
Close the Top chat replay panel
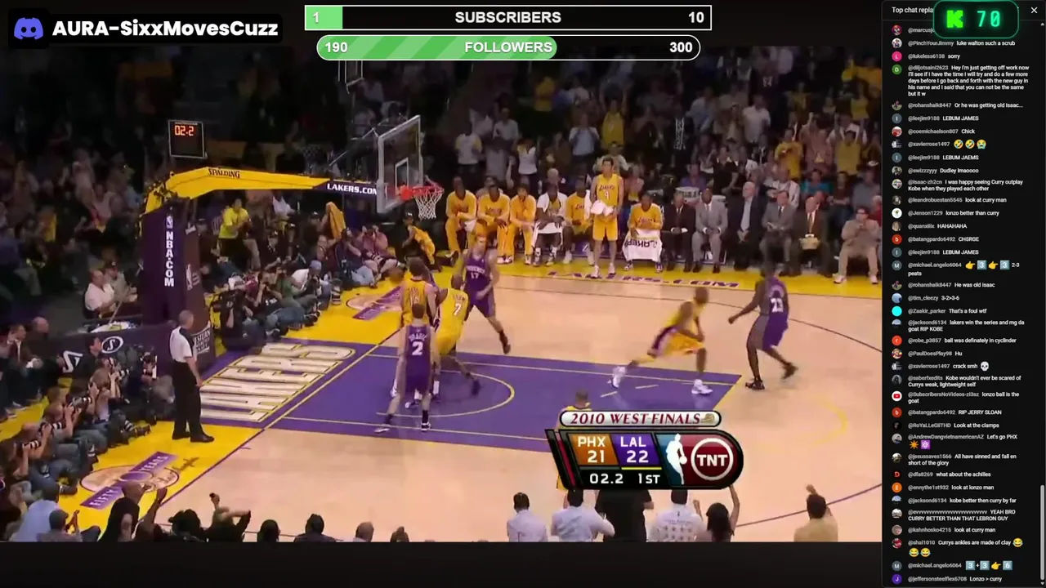pos(1034,10)
